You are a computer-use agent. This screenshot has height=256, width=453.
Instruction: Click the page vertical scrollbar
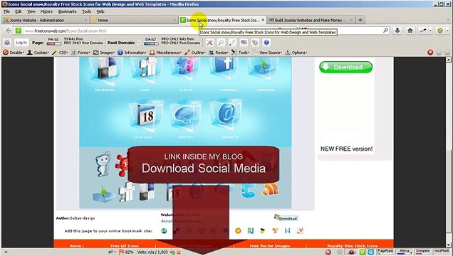coord(449,152)
